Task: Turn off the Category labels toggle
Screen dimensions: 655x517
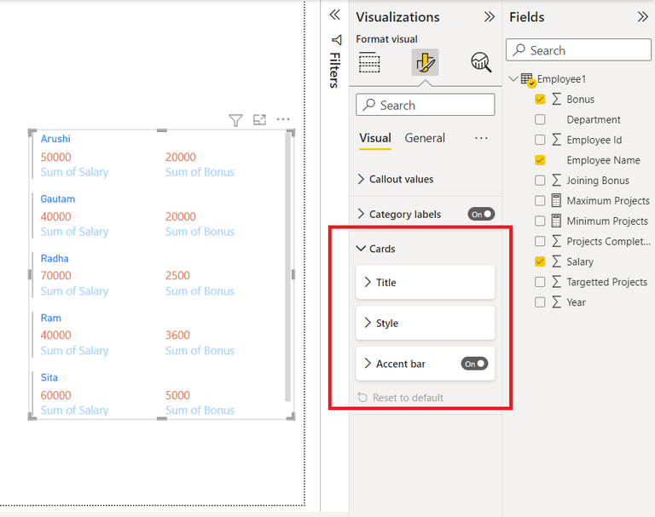Action: tap(481, 215)
